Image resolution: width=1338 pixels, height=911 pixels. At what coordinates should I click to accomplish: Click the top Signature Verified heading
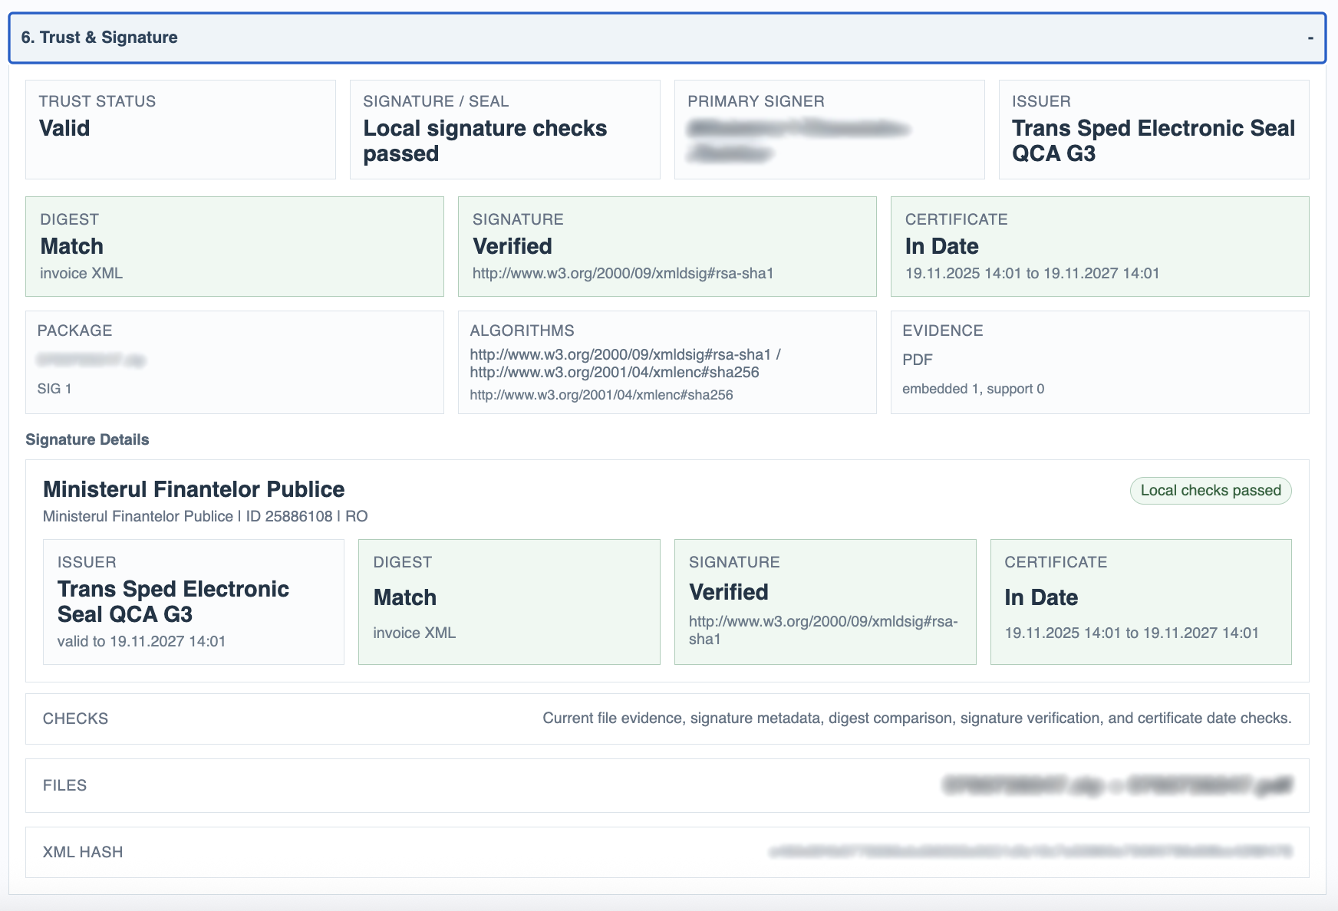pyautogui.click(x=512, y=246)
